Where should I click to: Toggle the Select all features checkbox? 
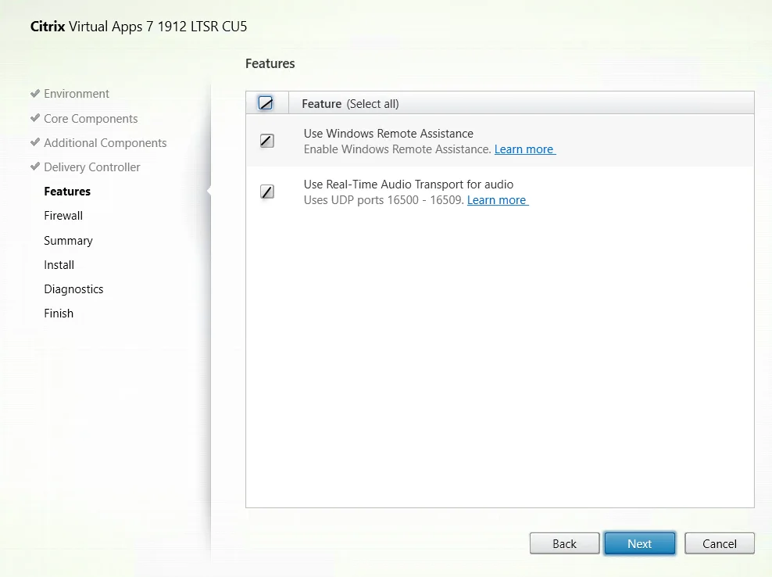(266, 103)
